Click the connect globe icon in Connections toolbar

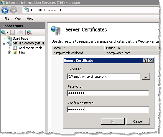(4, 32)
